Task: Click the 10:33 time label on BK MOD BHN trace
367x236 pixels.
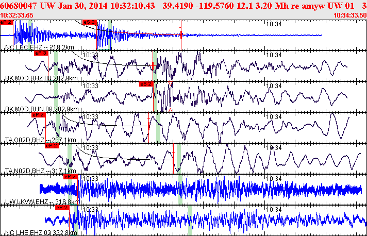Action: tap(91, 86)
